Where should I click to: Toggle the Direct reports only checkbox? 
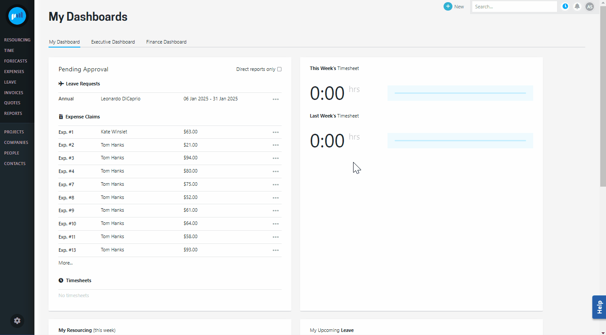pyautogui.click(x=279, y=69)
